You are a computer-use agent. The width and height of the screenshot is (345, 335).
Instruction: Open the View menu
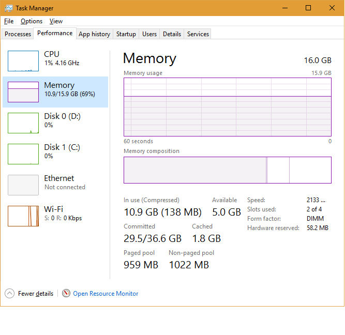56,21
